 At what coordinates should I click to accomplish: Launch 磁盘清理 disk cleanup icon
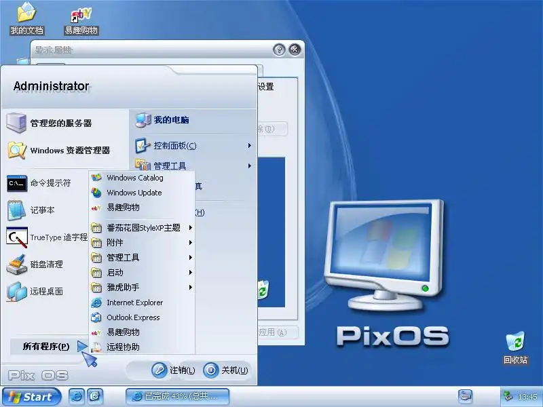pyautogui.click(x=16, y=265)
